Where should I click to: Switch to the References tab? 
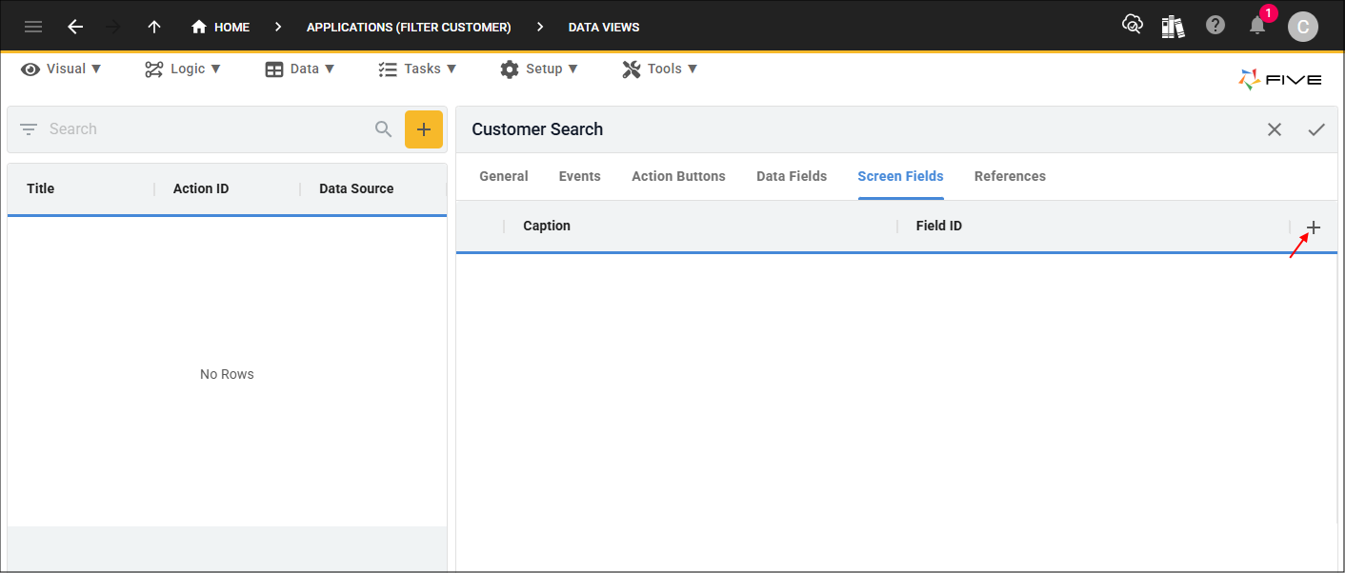click(1010, 176)
